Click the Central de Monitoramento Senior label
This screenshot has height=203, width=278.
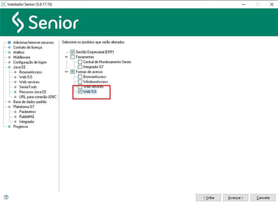point(107,62)
